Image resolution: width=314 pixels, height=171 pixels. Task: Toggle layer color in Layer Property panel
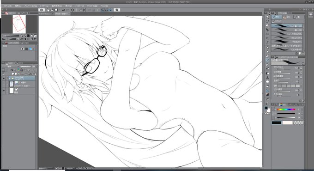[30, 49]
